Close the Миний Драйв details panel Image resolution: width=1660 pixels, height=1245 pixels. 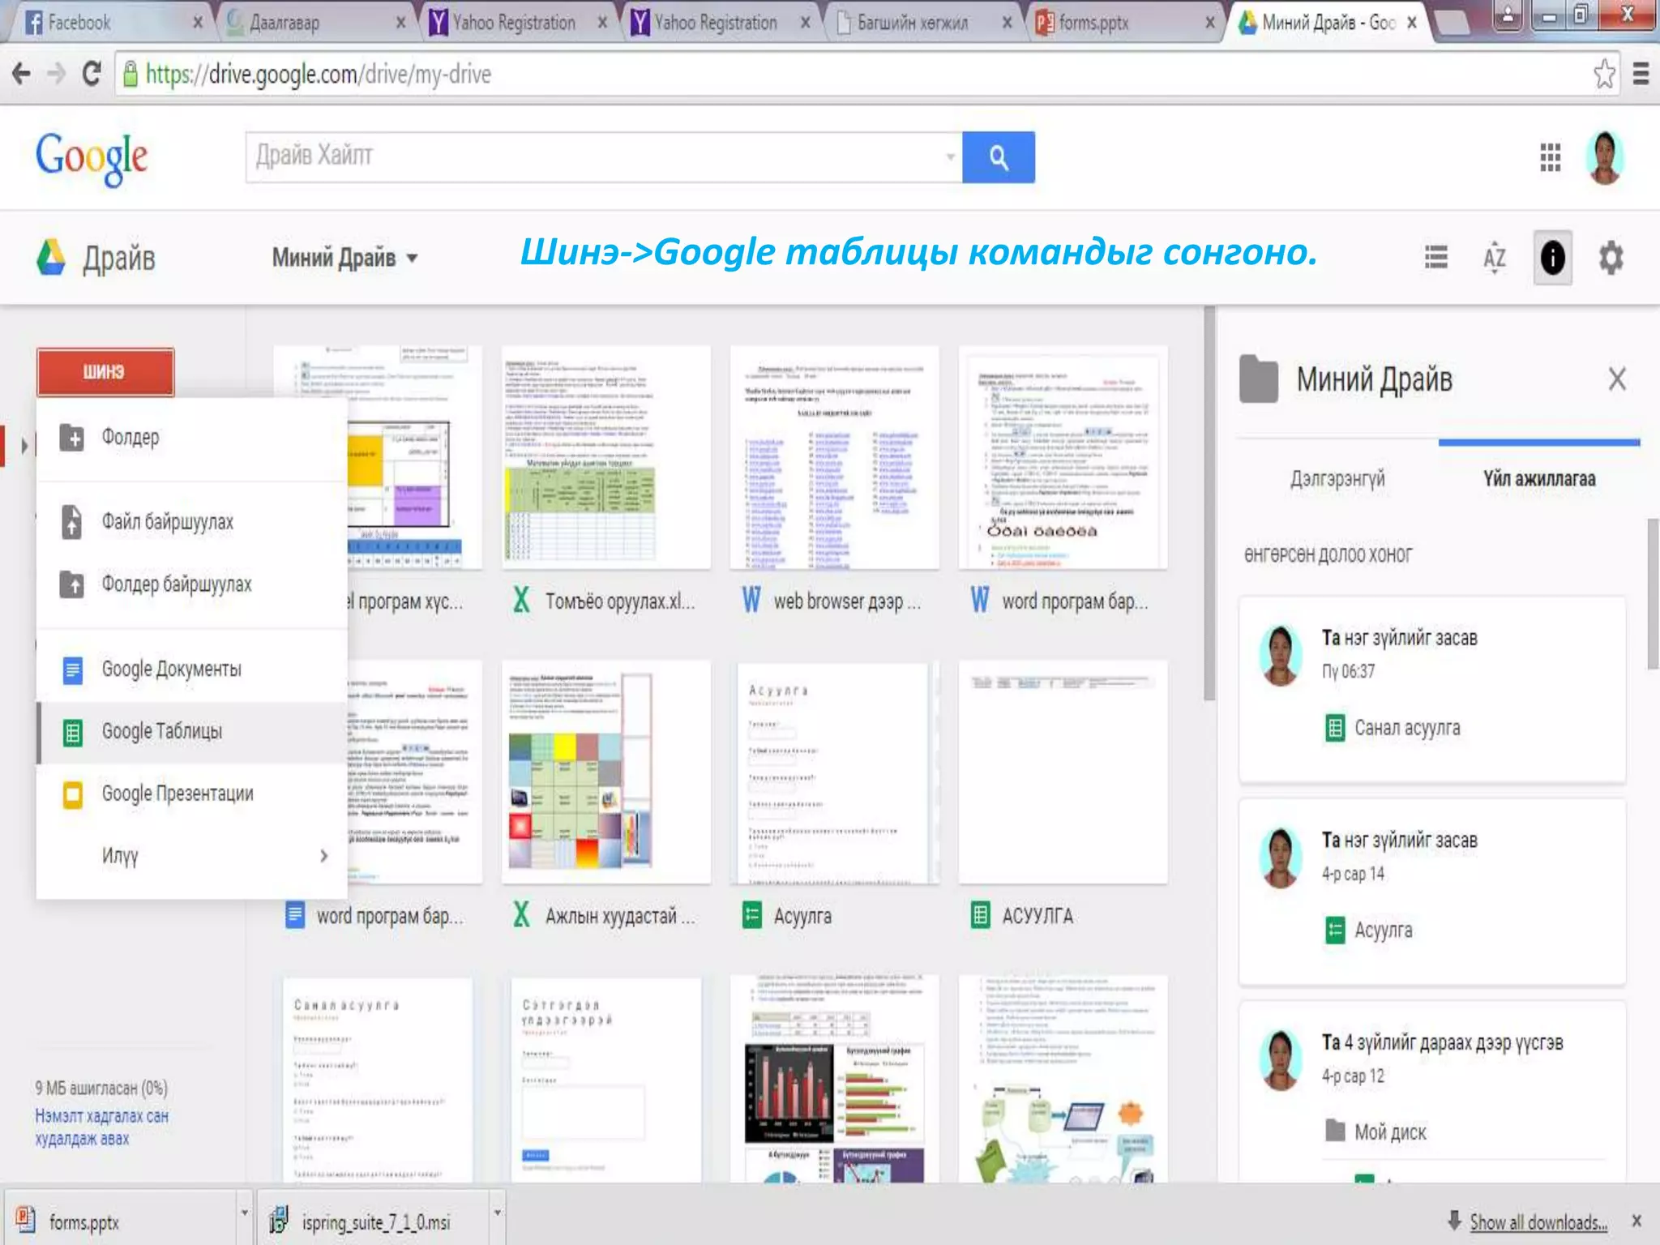point(1616,379)
